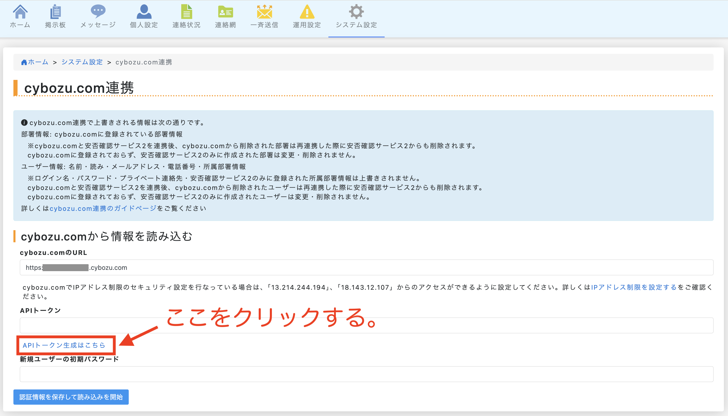The height and width of the screenshot is (416, 728).
Task: Select the 掲示板 label in top navigation
Action: click(x=55, y=25)
